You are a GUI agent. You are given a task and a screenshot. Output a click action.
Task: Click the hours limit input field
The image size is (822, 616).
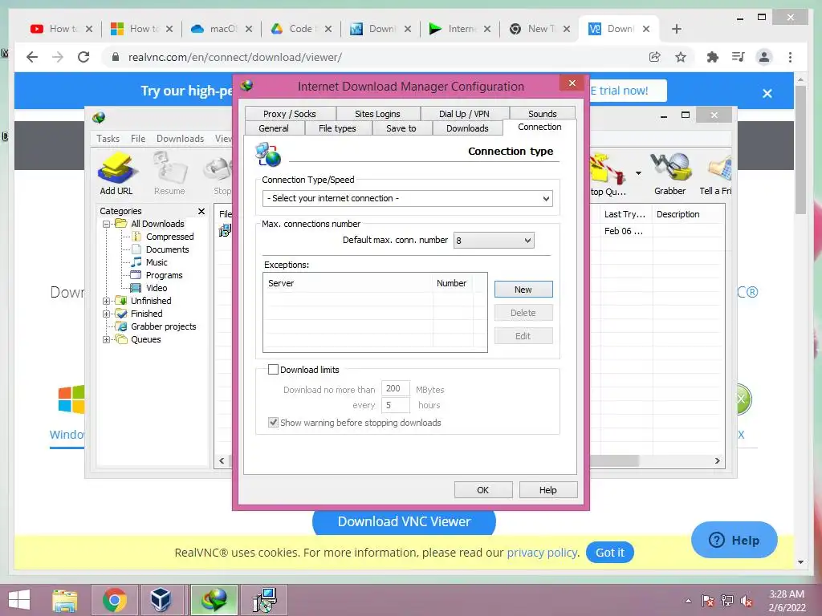(x=395, y=405)
